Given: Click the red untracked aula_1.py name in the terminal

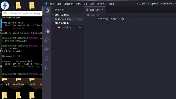Looking at the screenshot, I should coord(18,28).
